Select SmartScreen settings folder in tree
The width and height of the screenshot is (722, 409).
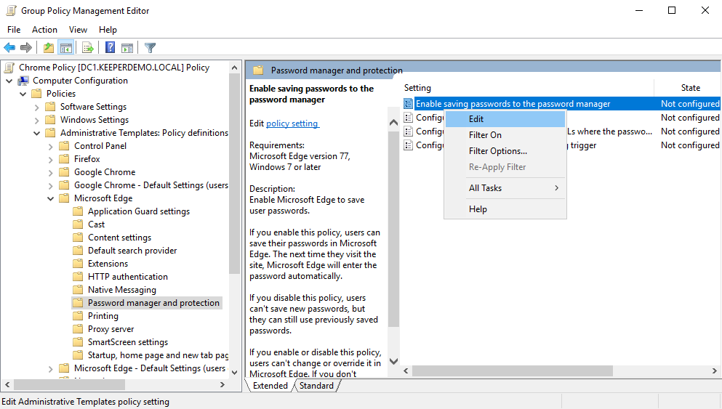coord(127,342)
